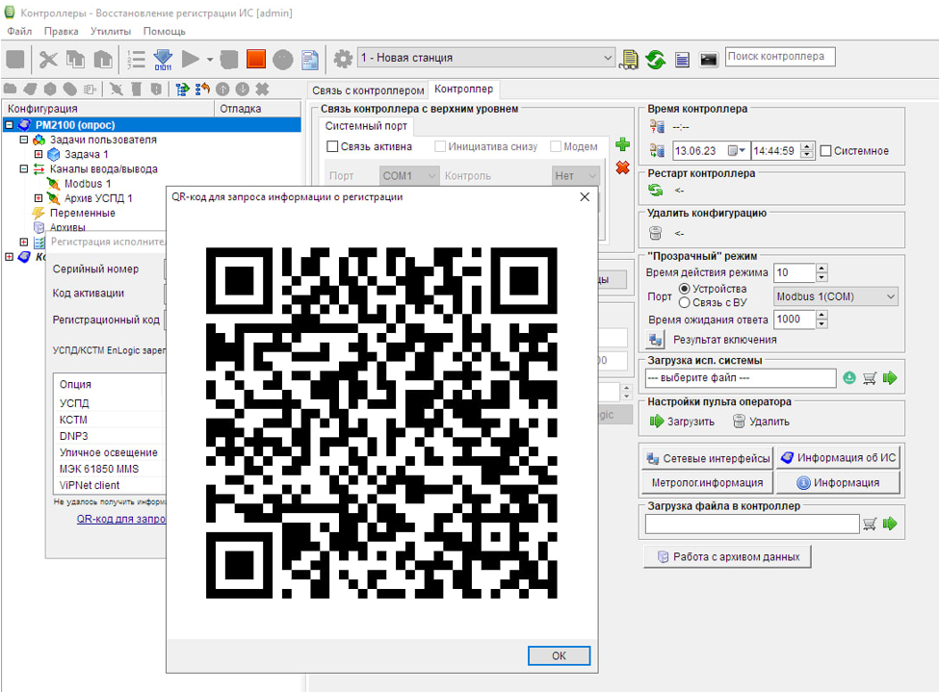
Task: Click cart icon in Загрузка файла в контроллер
Action: [x=870, y=524]
